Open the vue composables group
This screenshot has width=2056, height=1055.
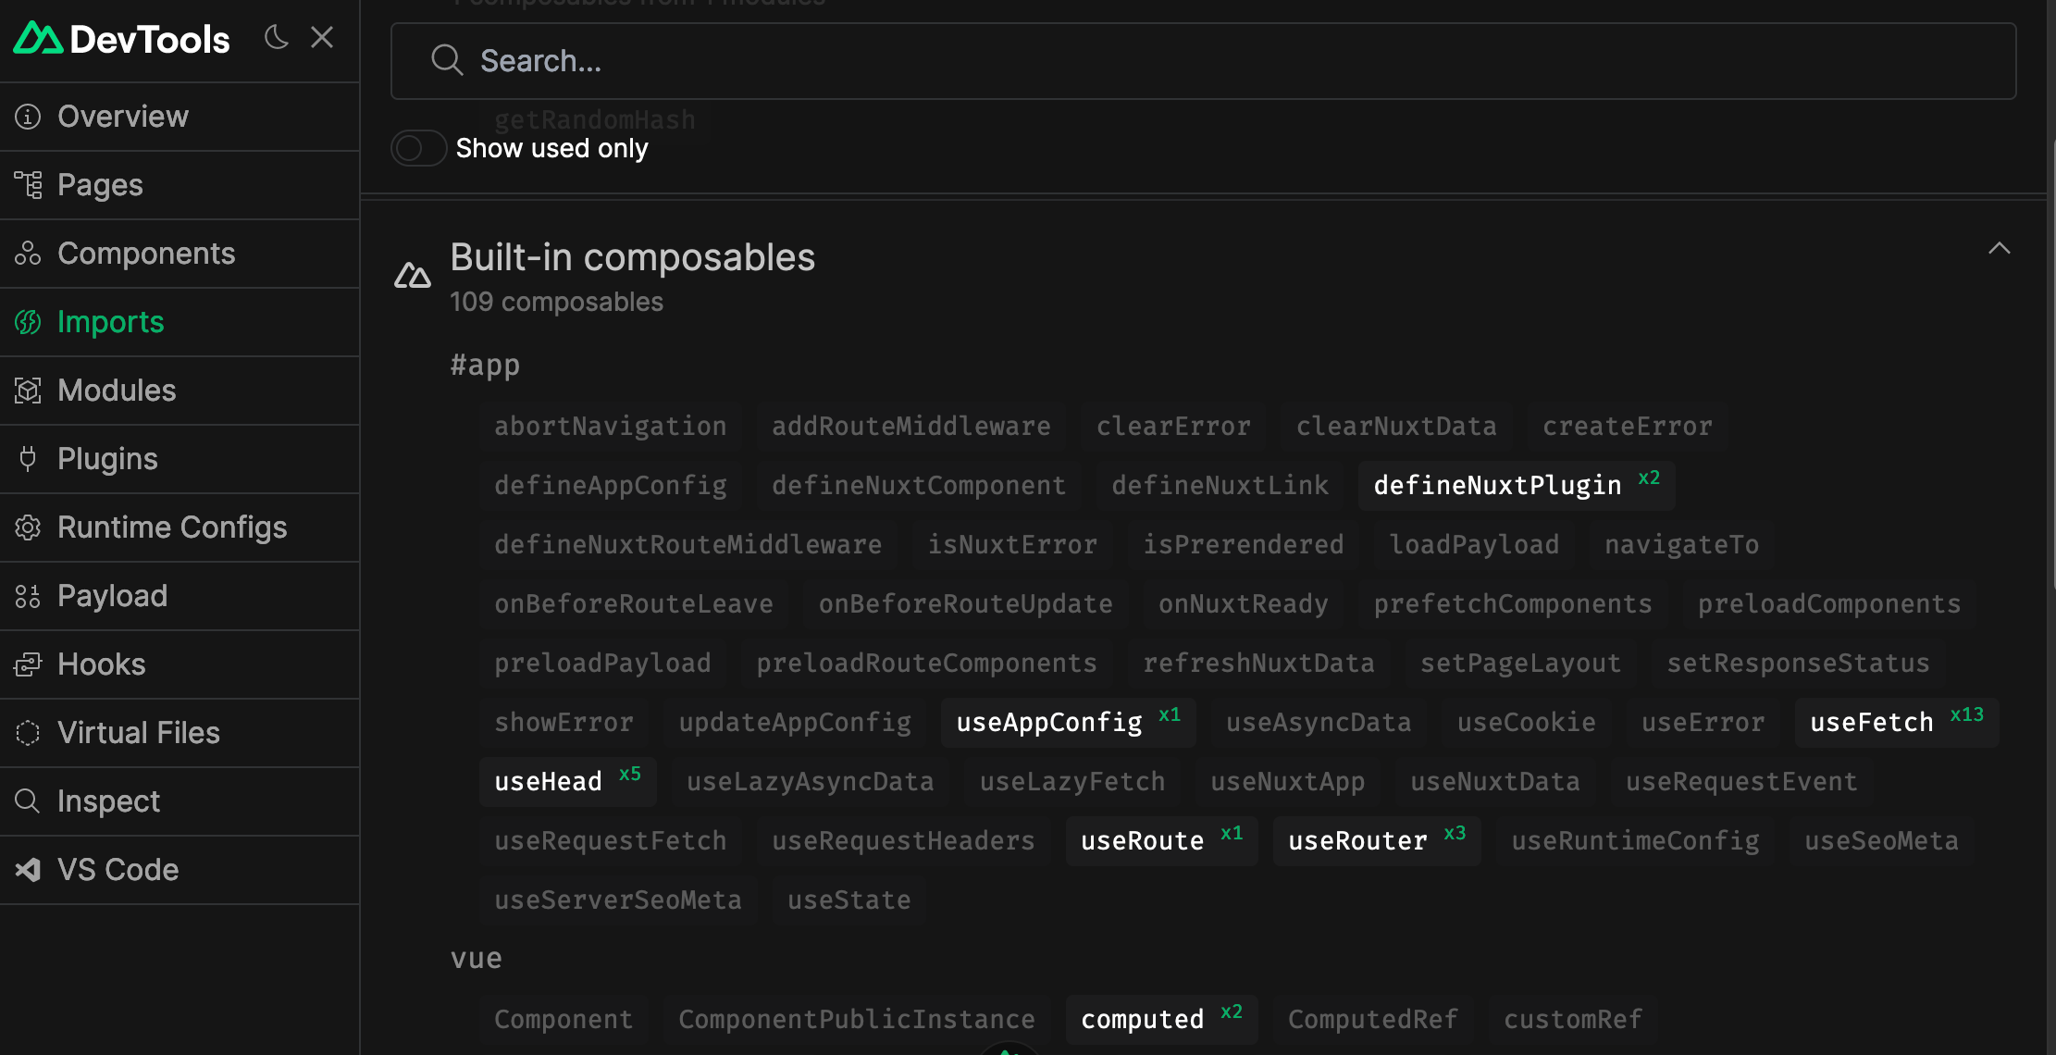(x=476, y=958)
